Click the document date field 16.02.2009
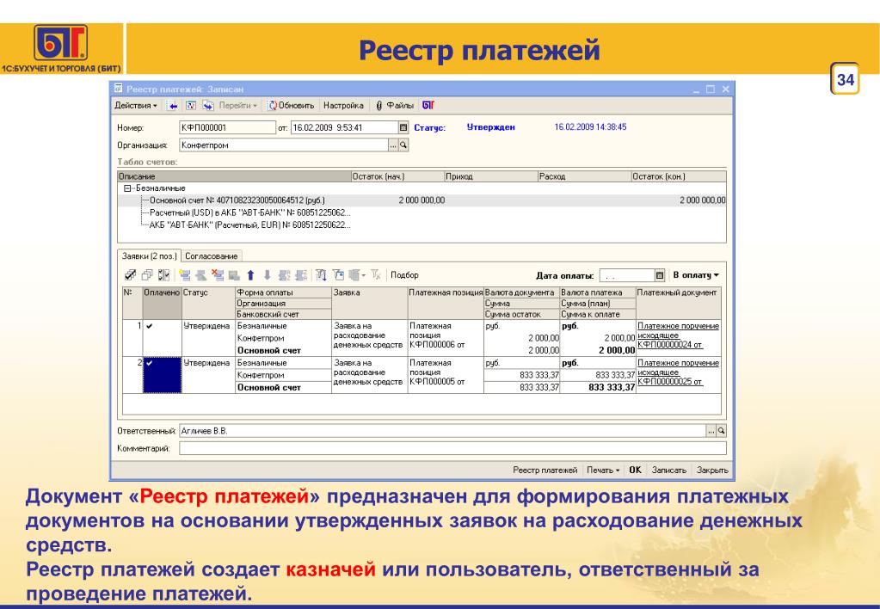The width and height of the screenshot is (880, 609). [x=344, y=127]
